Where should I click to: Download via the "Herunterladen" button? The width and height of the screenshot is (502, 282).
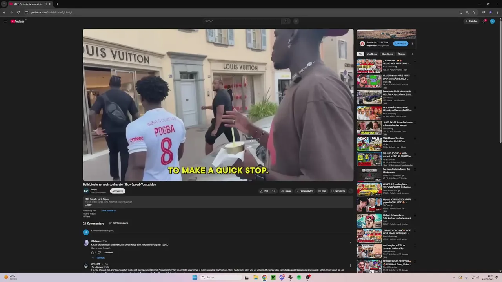pos(304,191)
